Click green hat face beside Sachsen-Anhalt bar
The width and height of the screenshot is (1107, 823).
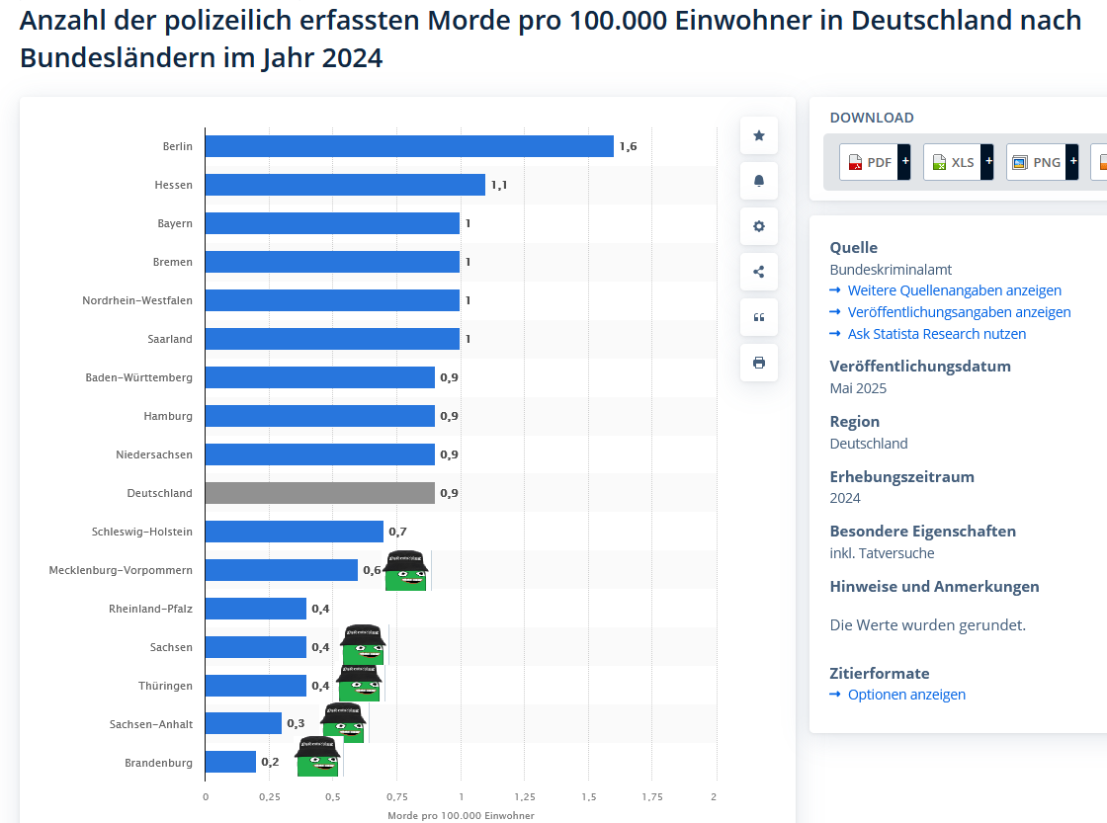[344, 723]
